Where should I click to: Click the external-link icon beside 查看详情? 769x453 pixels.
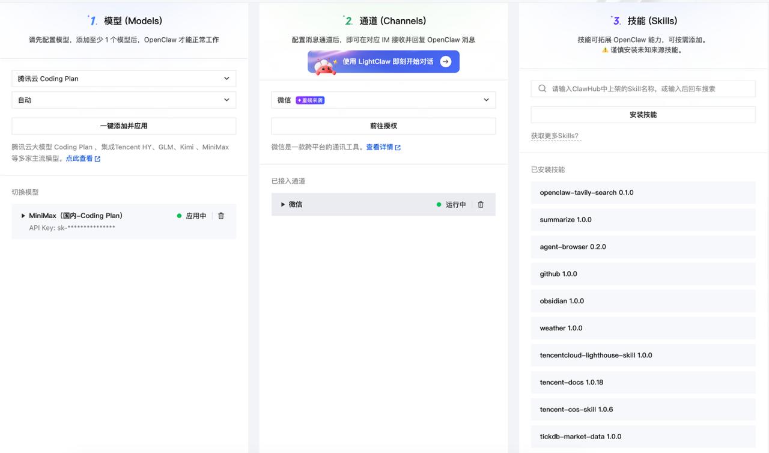click(x=399, y=147)
